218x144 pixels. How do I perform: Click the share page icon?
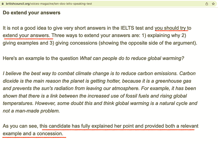(206, 4)
